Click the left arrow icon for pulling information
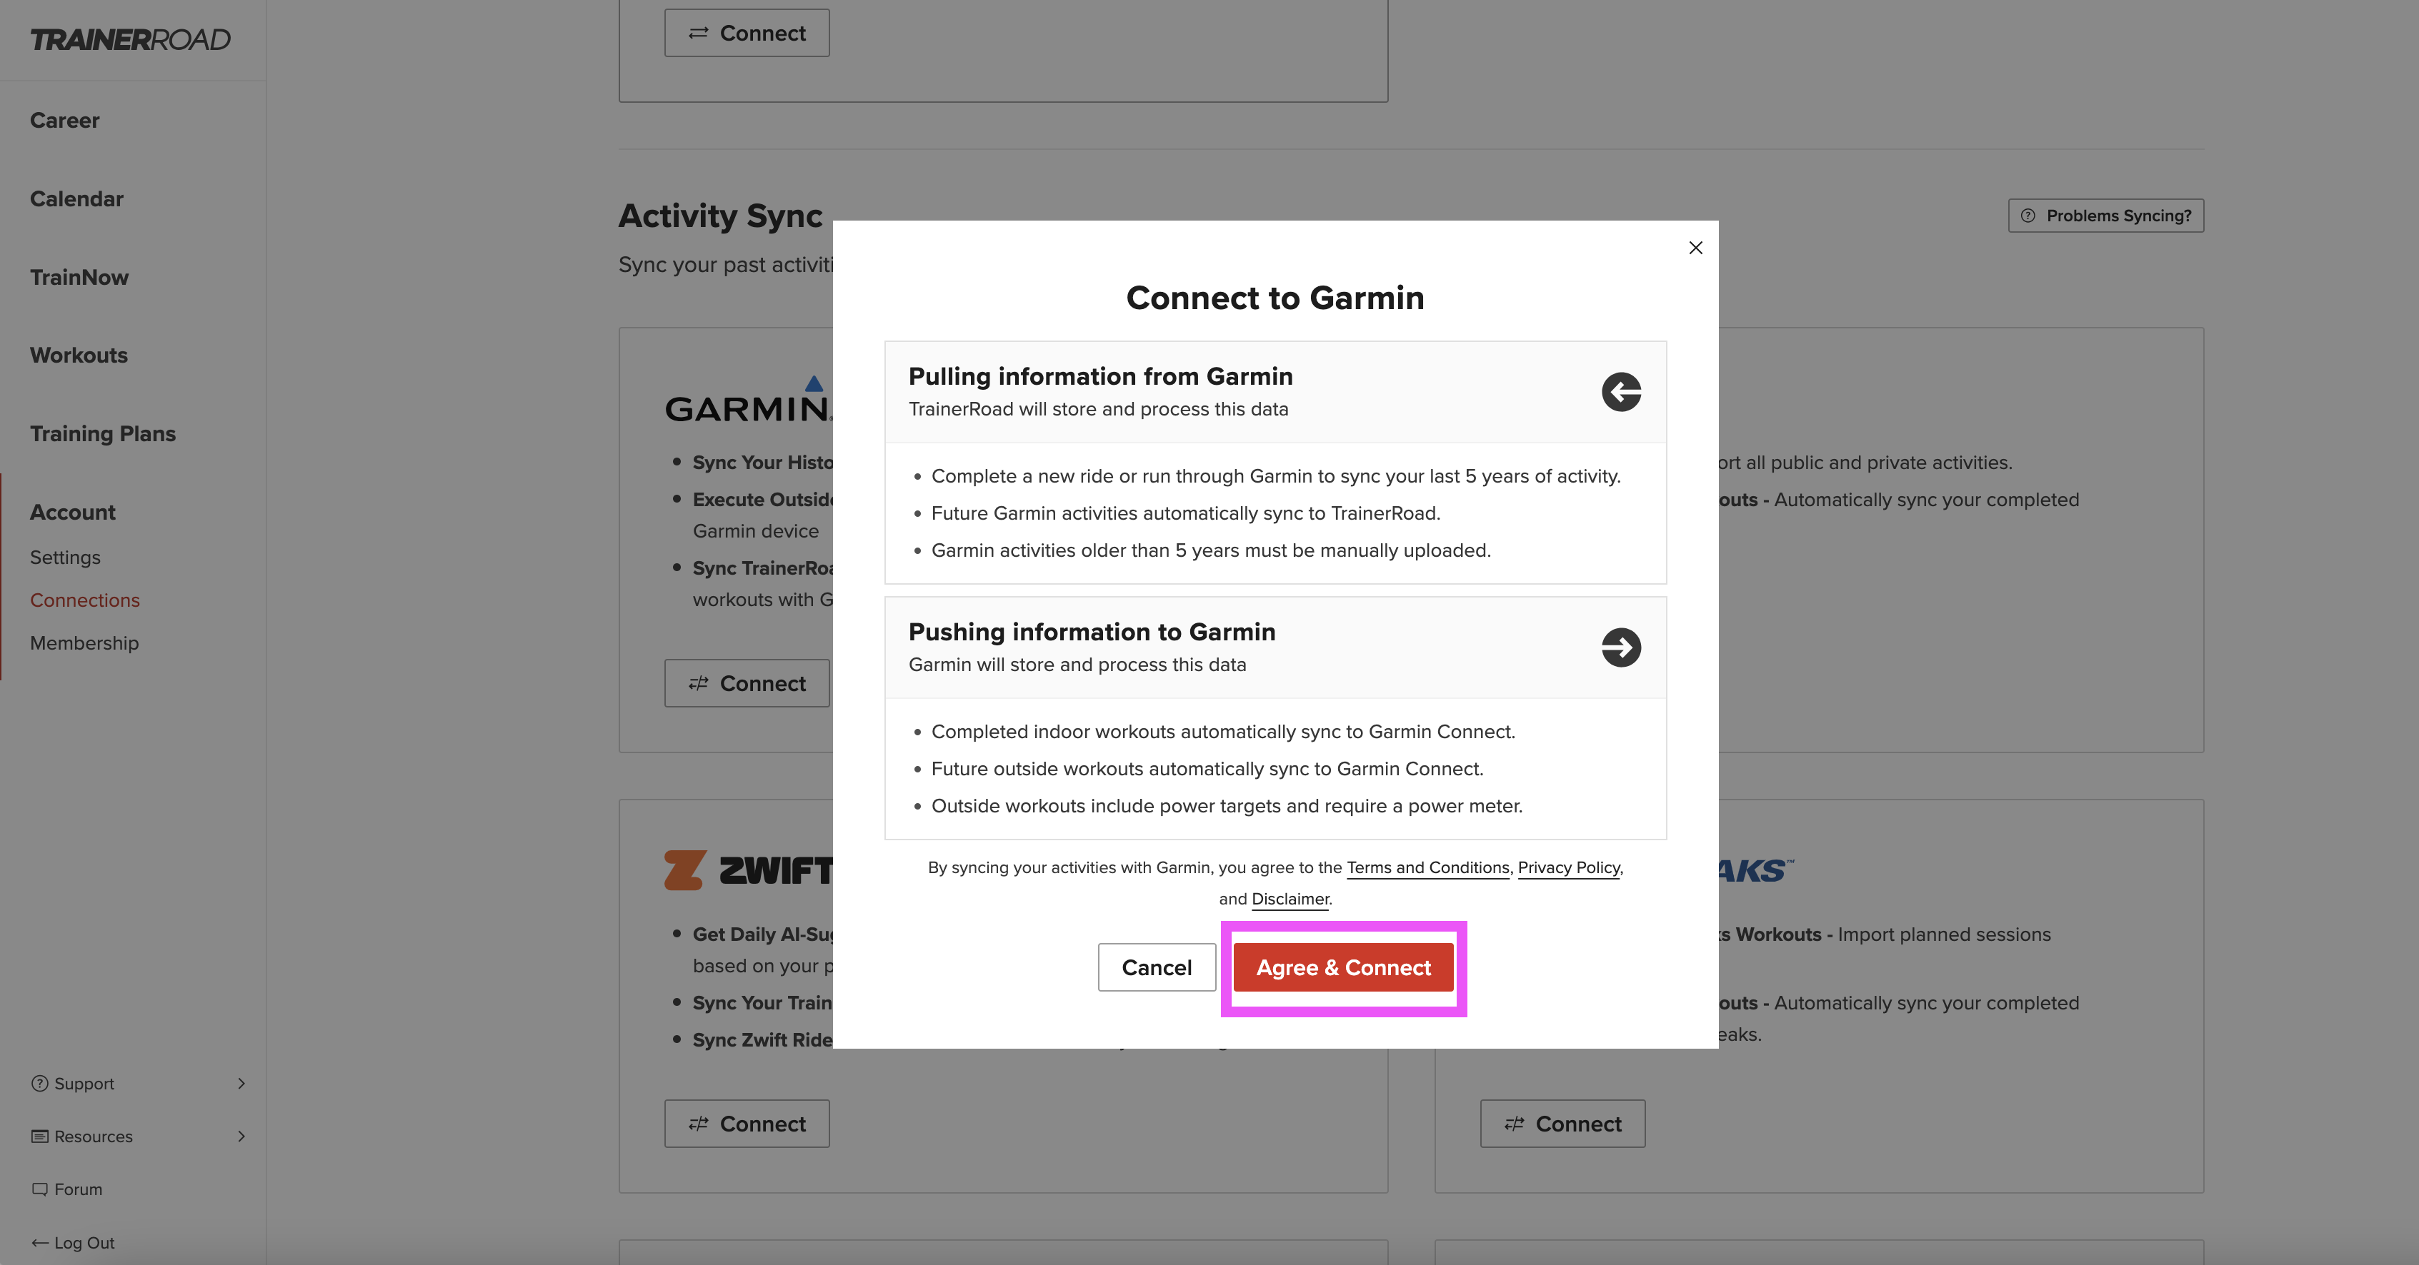 tap(1621, 392)
